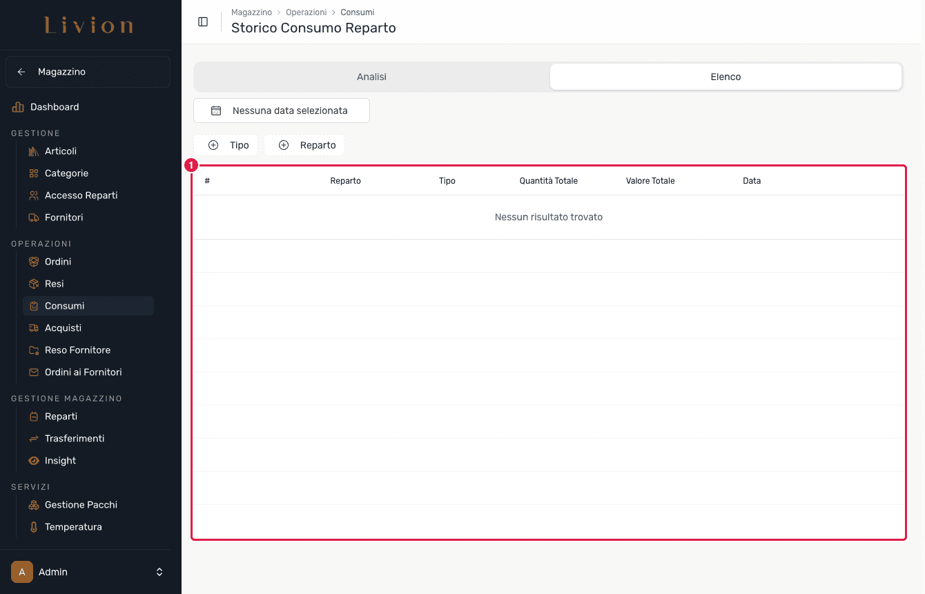Open the date picker Nessuna data selezionata
Viewport: 925px width, 594px height.
(282, 111)
